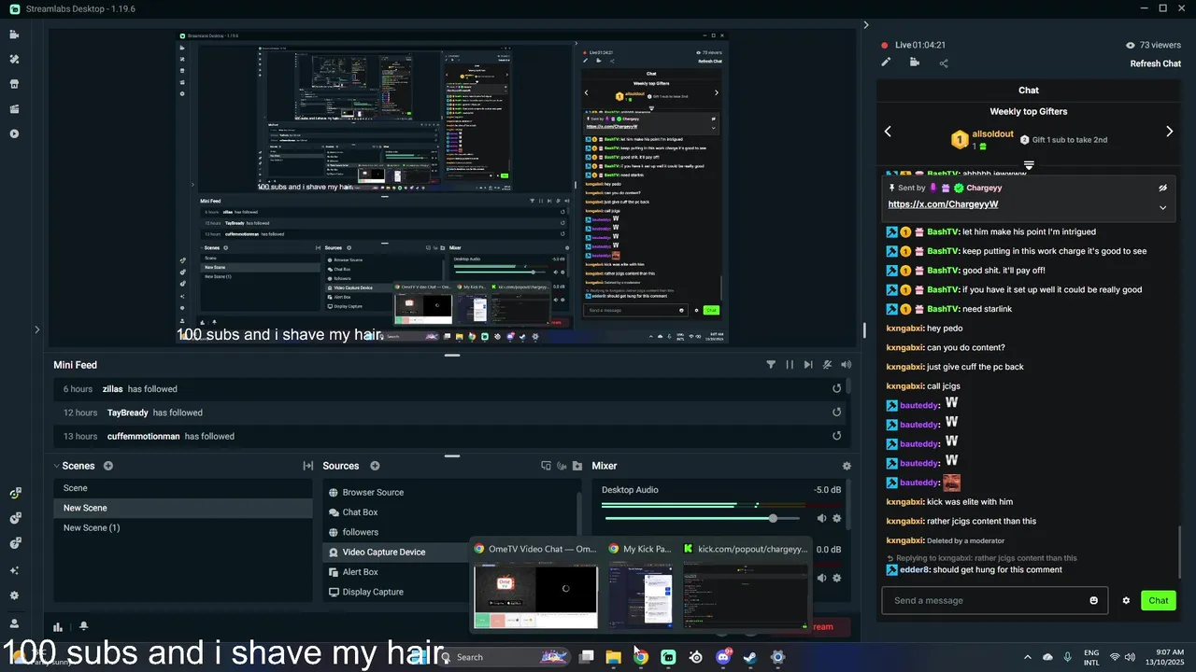The height and width of the screenshot is (672, 1196).
Task: Expand the left panel arrow beside preview
Action: 36,329
